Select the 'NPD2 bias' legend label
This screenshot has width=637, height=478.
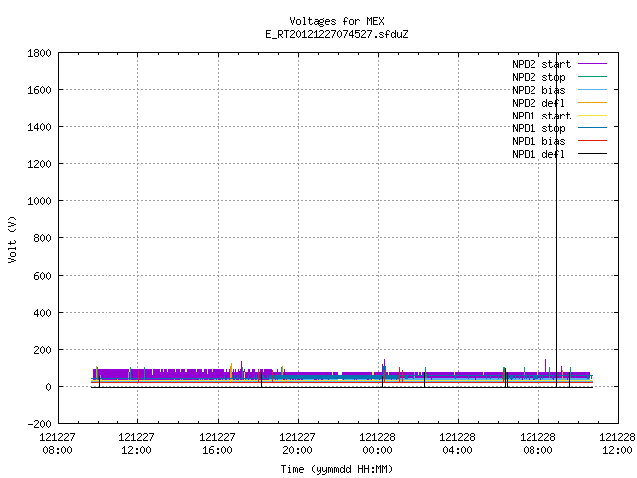(x=538, y=90)
